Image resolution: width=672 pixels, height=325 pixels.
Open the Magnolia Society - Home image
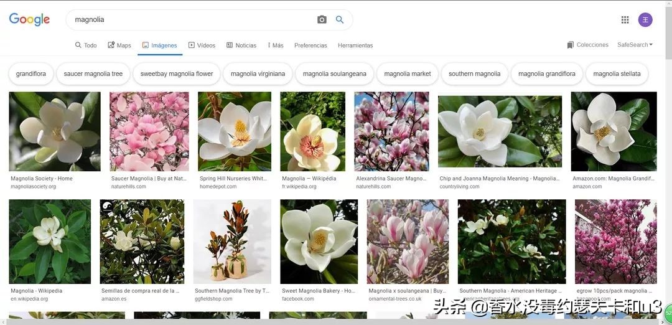[55, 131]
